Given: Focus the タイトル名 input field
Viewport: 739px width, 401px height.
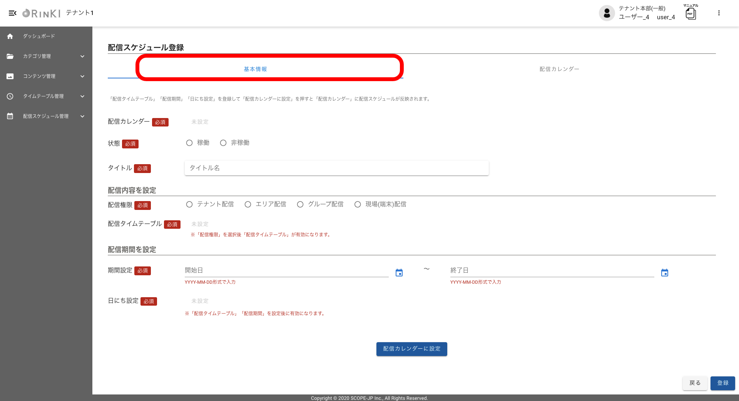Looking at the screenshot, I should (x=336, y=168).
